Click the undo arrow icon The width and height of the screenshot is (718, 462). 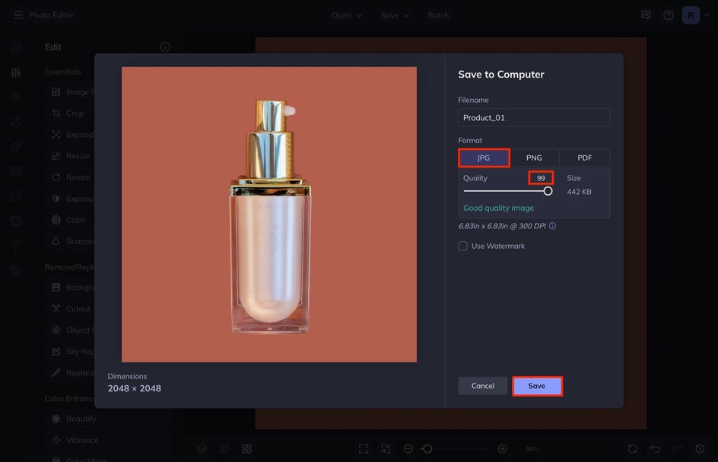click(x=656, y=449)
